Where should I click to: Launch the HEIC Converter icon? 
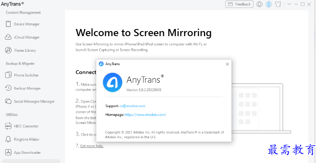click(x=8, y=126)
